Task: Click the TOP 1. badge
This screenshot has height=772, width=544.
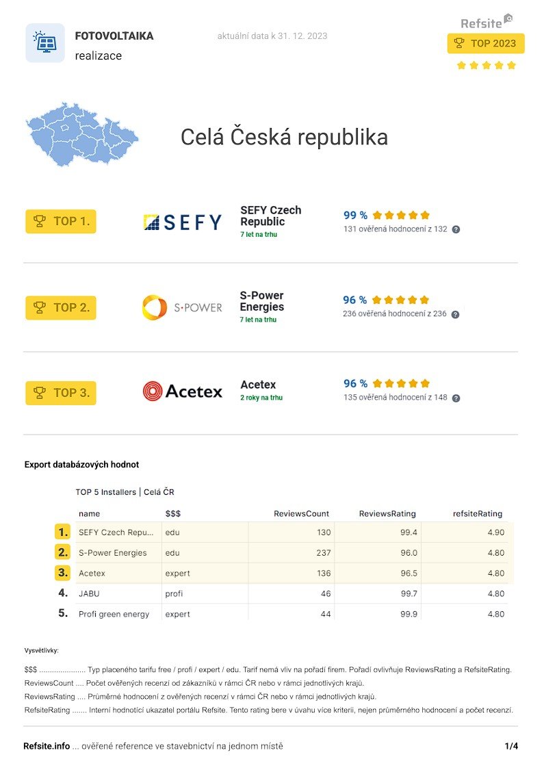Action: (60, 222)
